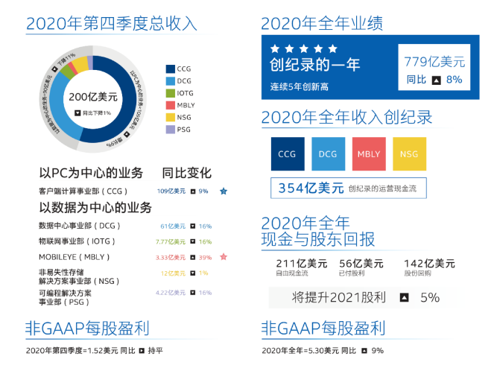Image resolution: width=494 pixels, height=368 pixels.
Task: Click the 以数据为中心的业务 subheading
Action: tap(95, 207)
